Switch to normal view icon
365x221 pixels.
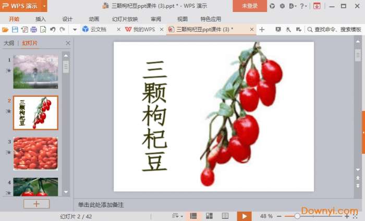193,216
